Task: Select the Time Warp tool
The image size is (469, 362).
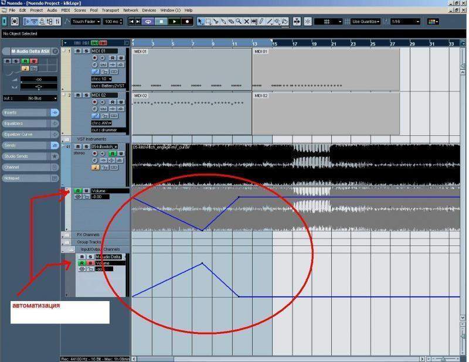Action: (x=254, y=22)
